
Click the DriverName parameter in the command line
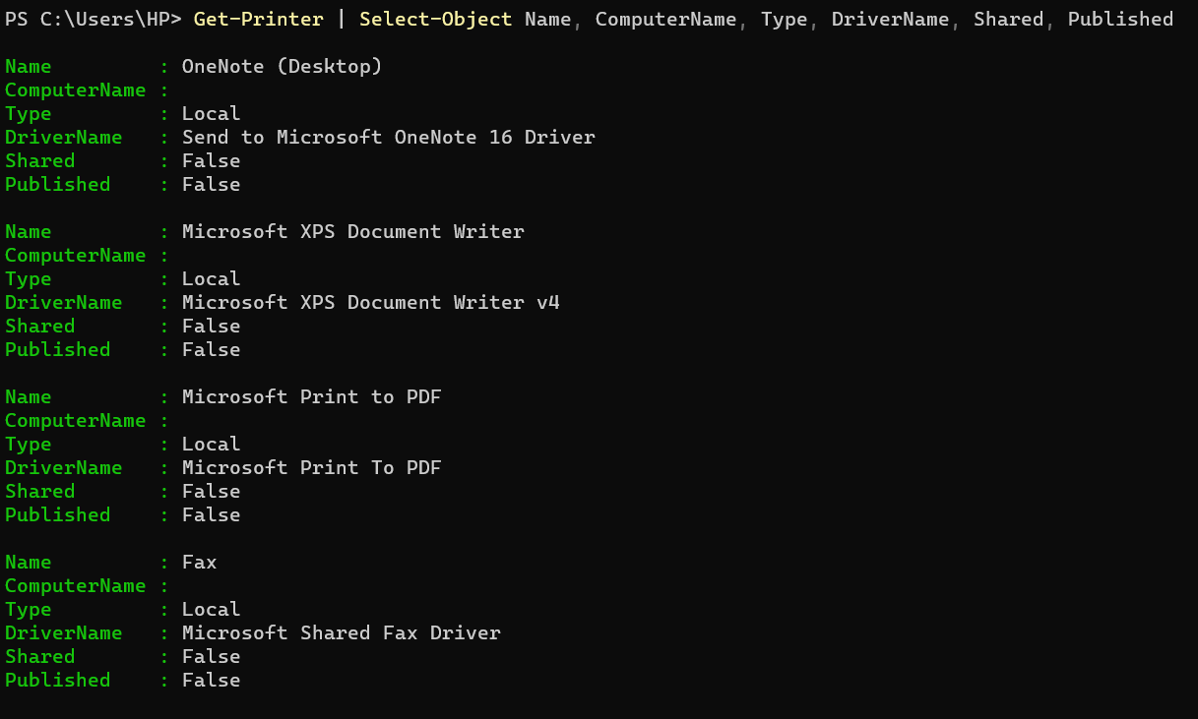click(890, 19)
